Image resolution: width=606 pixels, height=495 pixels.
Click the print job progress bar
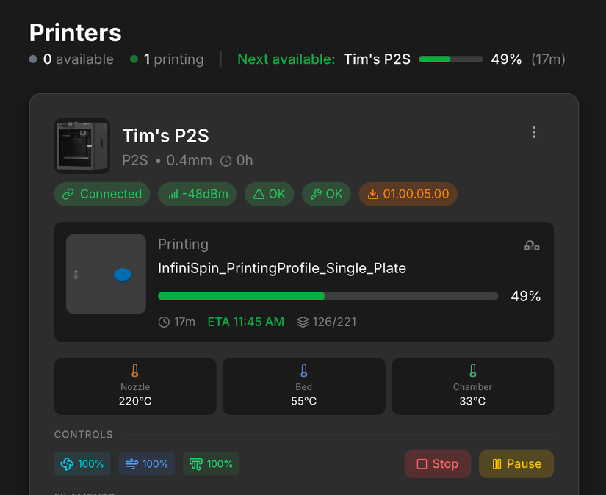point(328,296)
